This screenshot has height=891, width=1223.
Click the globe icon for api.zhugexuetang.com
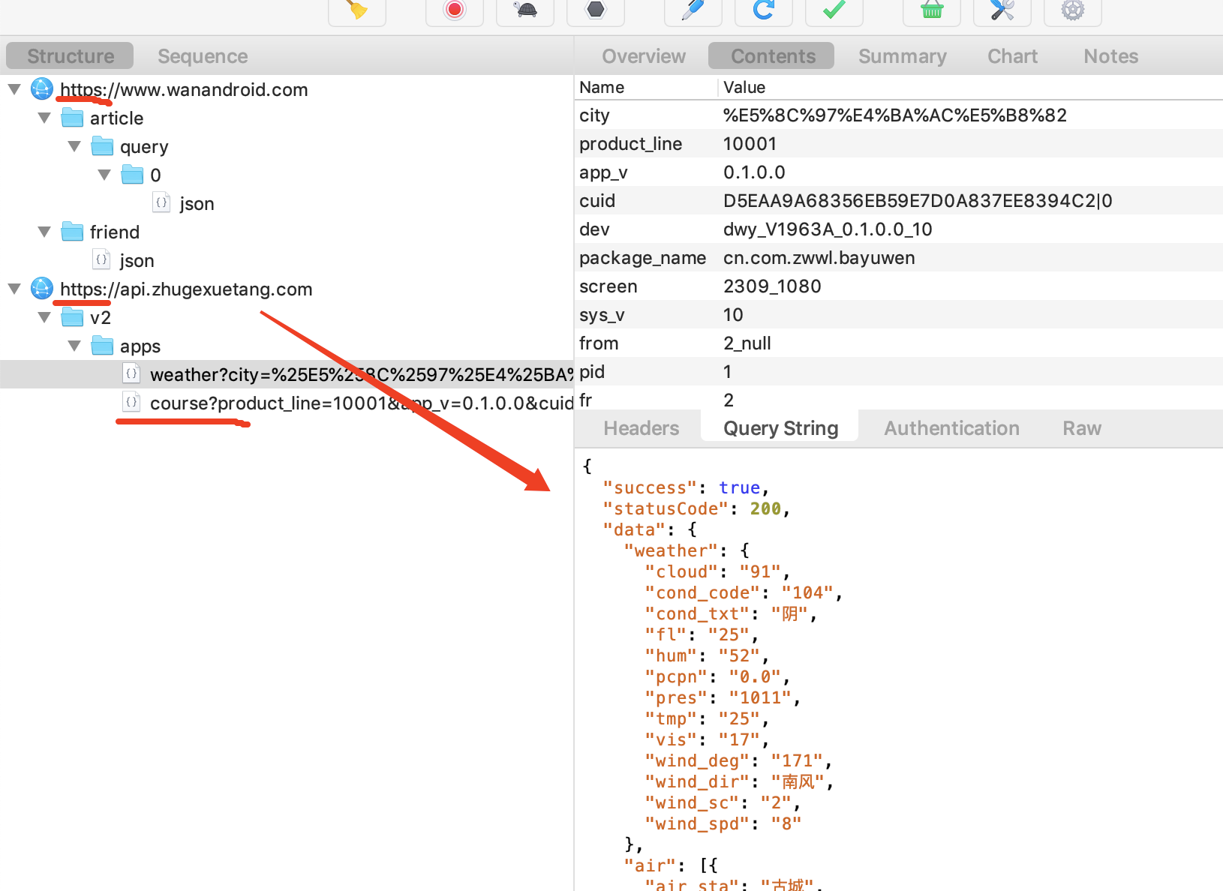click(42, 289)
